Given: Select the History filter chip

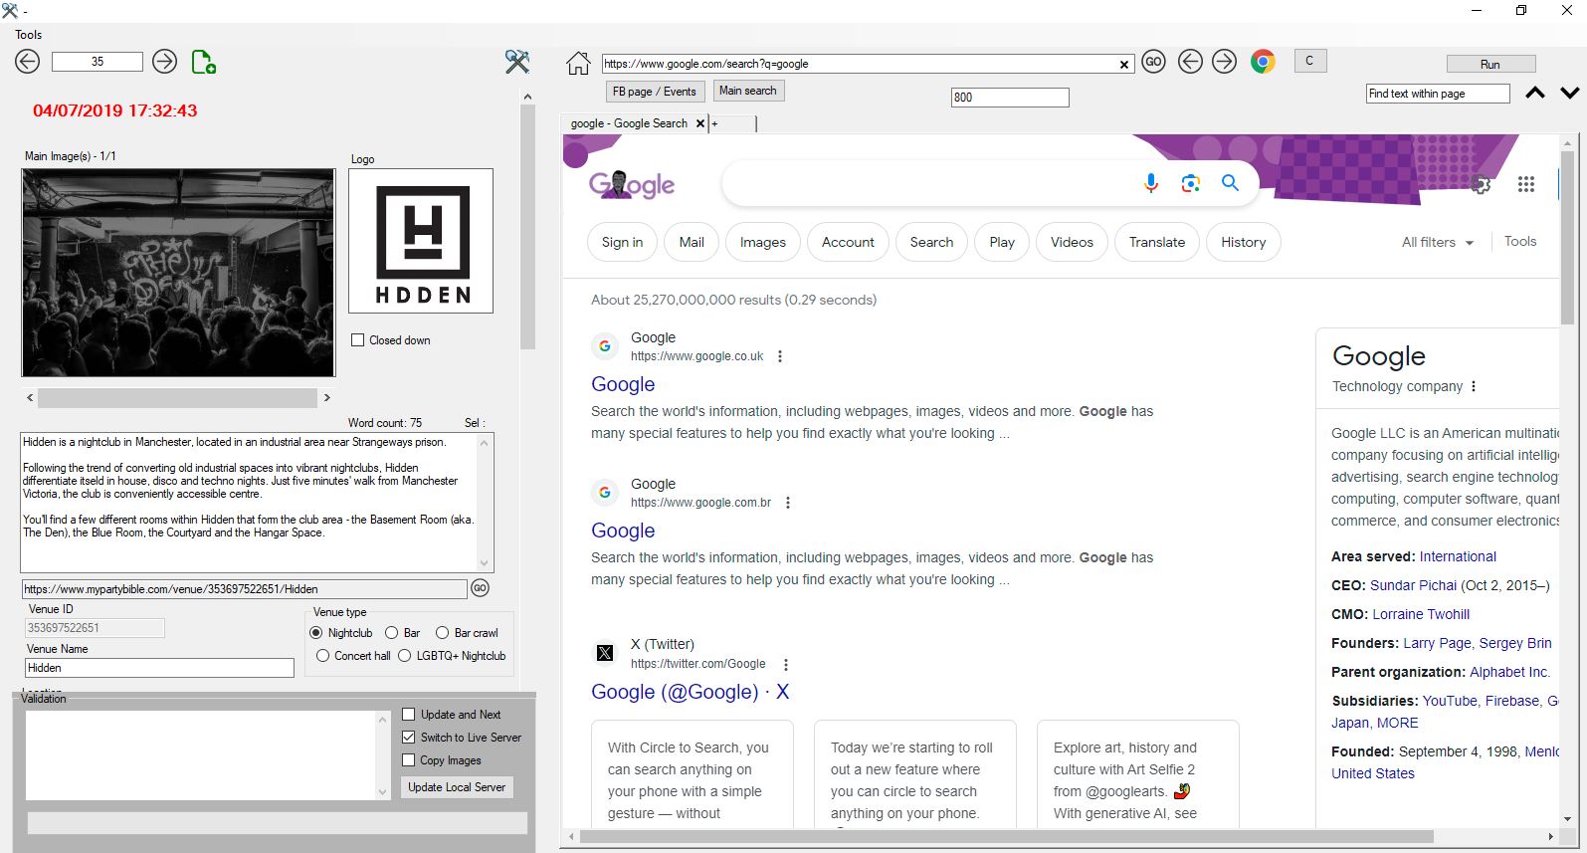Looking at the screenshot, I should point(1244,242).
